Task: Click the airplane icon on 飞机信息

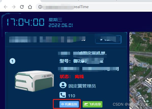Action: pos(86,104)
